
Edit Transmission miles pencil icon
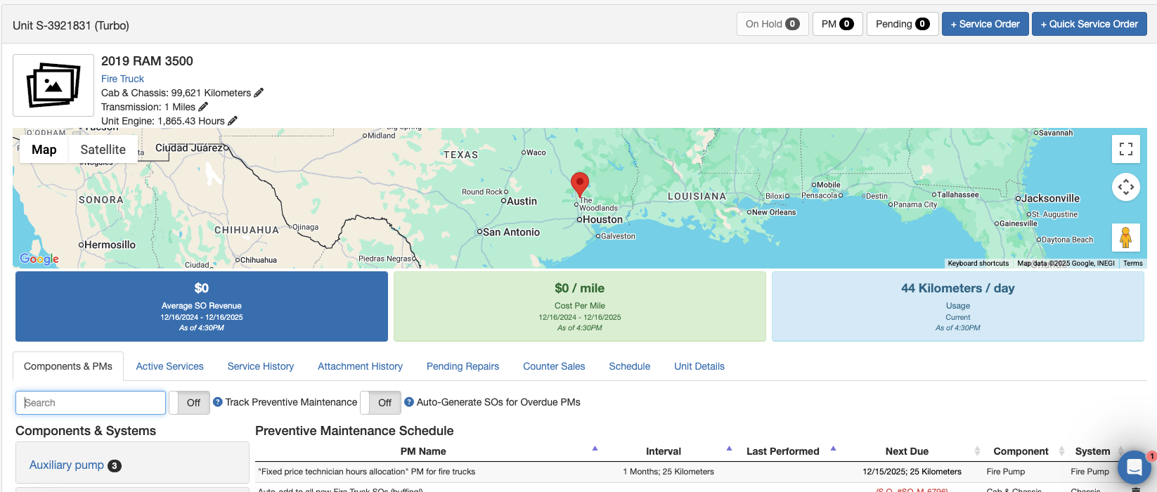click(203, 107)
